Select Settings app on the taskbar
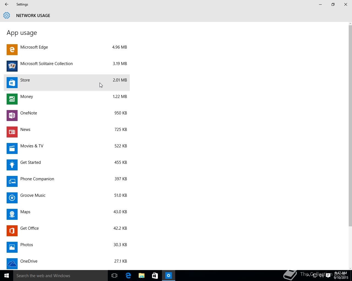Screen dimensions: 352x281 pyautogui.click(x=169, y=276)
